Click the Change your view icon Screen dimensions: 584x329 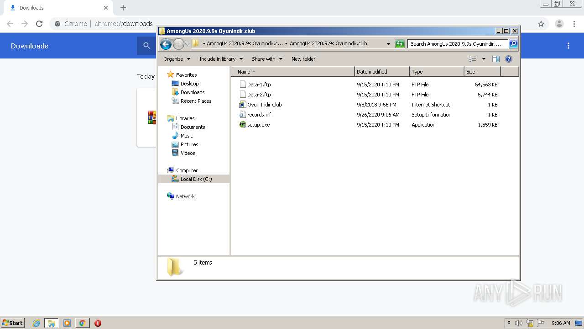click(x=473, y=59)
